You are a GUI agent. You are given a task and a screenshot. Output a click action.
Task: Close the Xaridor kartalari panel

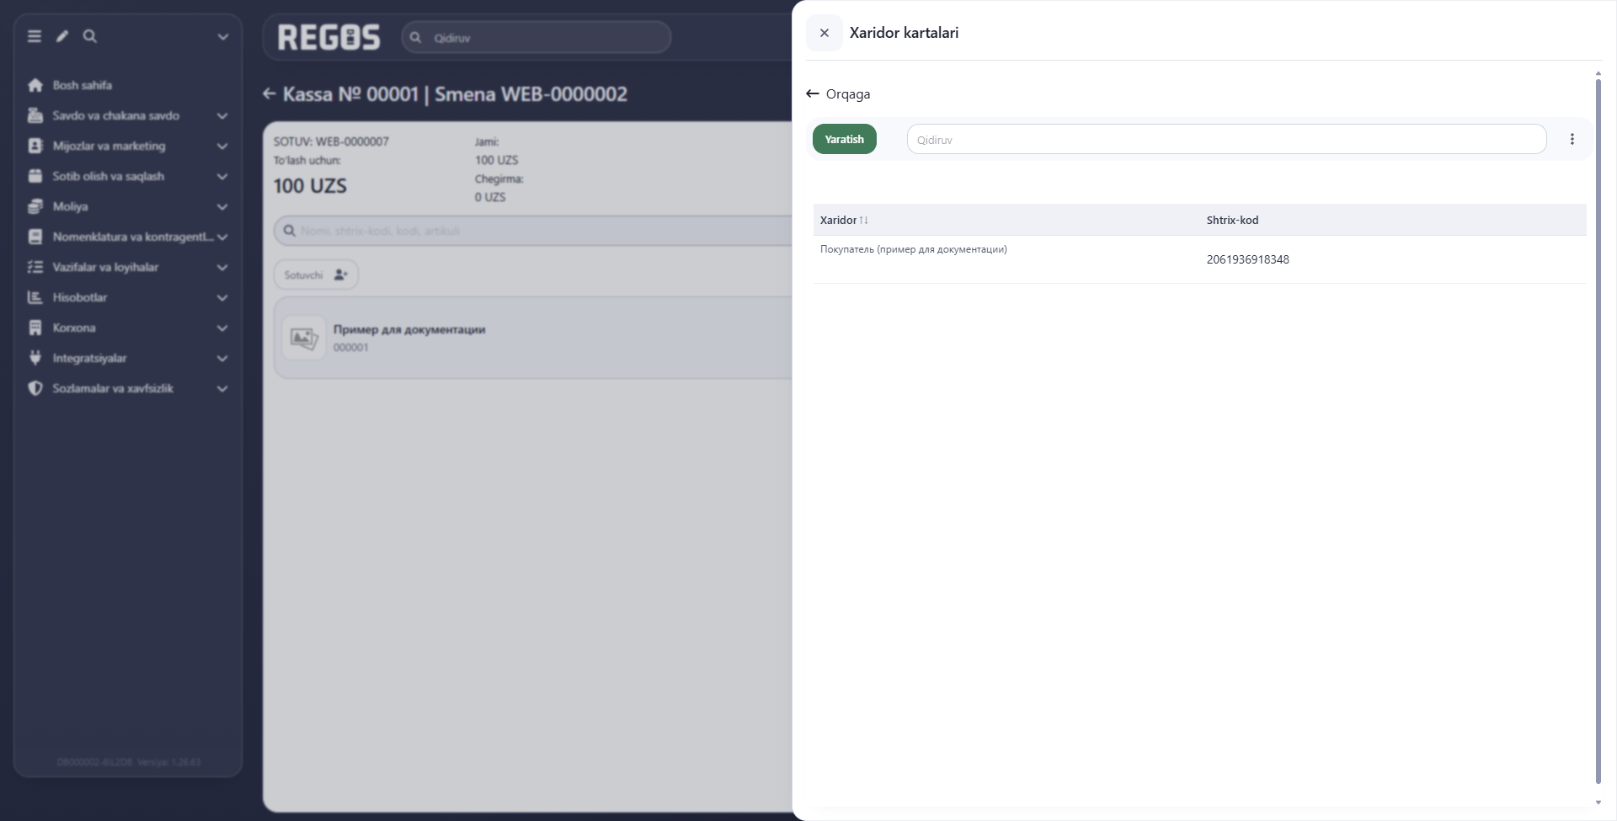point(825,33)
